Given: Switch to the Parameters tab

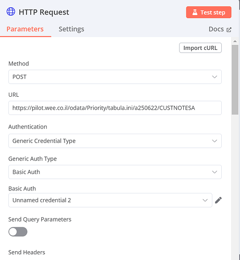Looking at the screenshot, I should pos(25,29).
